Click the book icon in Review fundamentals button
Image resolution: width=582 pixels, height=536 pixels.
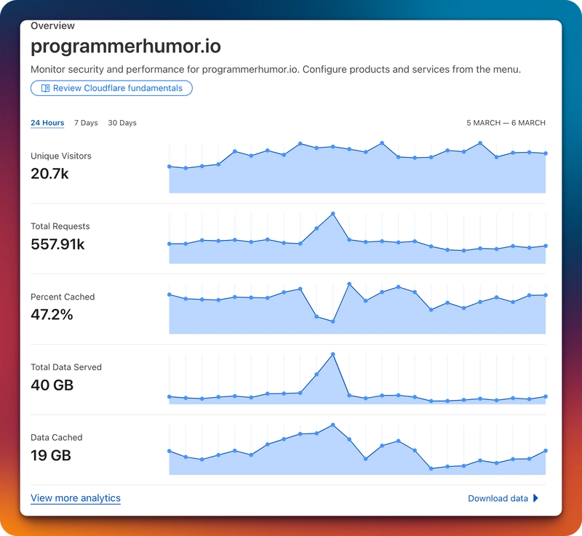click(45, 88)
